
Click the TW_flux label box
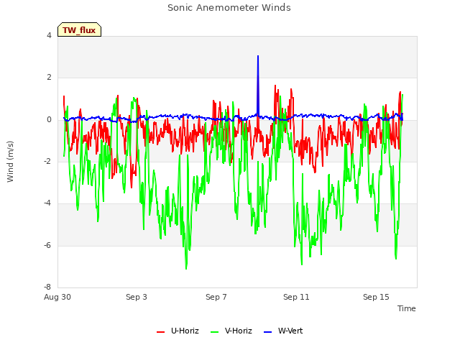79,29
